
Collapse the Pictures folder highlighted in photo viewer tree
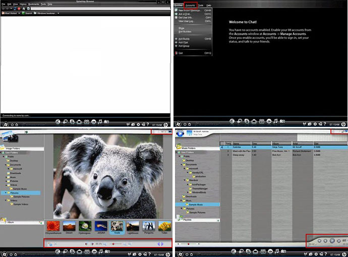[x=6, y=193]
